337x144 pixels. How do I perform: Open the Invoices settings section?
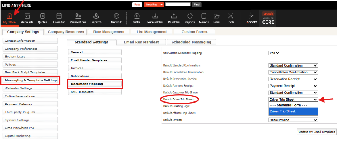95,68
